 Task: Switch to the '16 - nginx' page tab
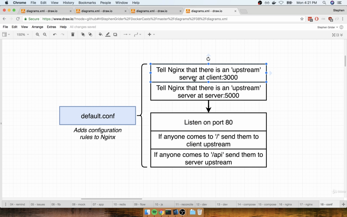(x=285, y=204)
